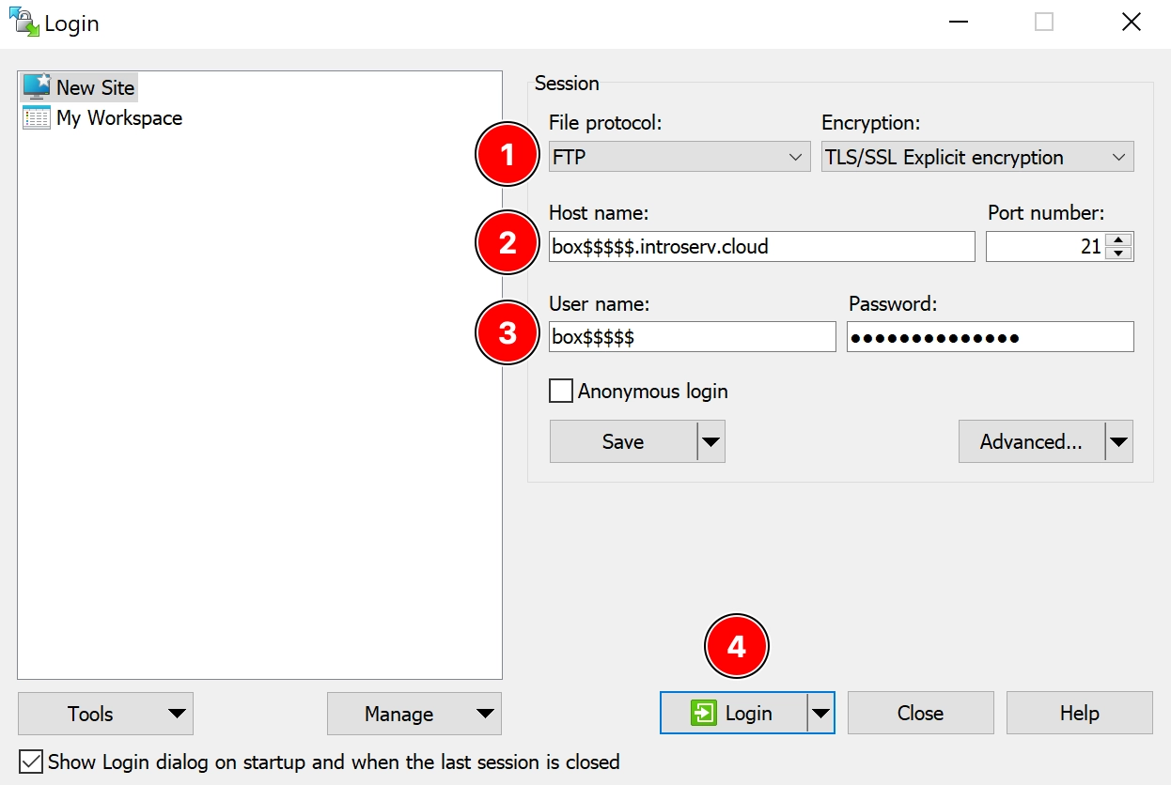This screenshot has height=785, width=1171.
Task: Enable the Anonymous login checkbox
Action: pos(561,391)
